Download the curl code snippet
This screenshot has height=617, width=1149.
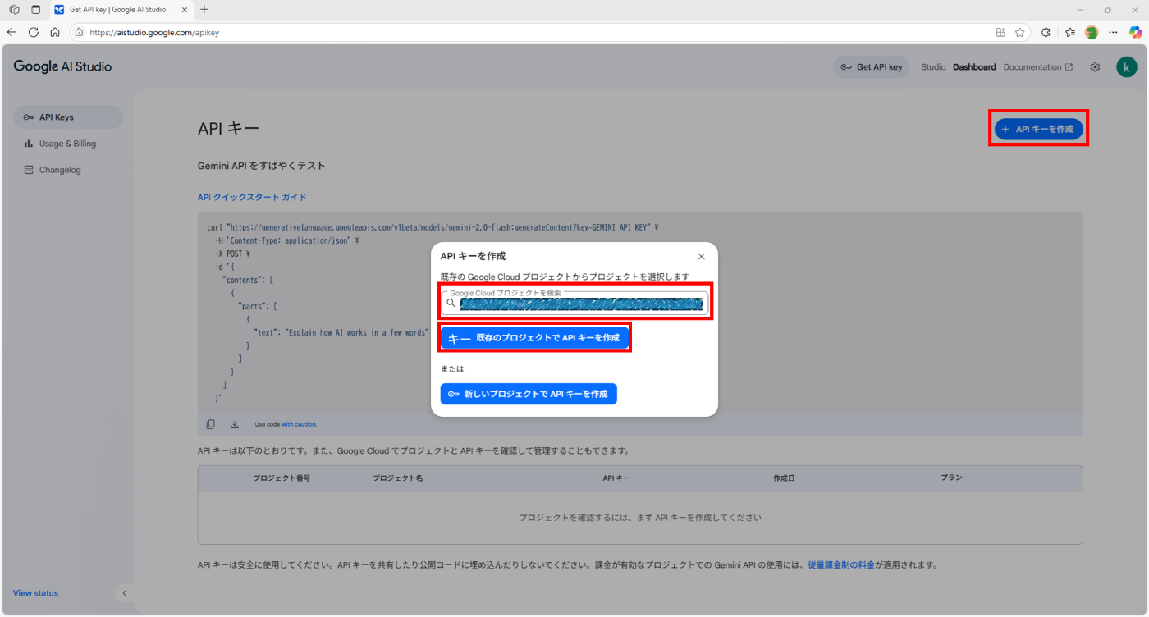[235, 424]
